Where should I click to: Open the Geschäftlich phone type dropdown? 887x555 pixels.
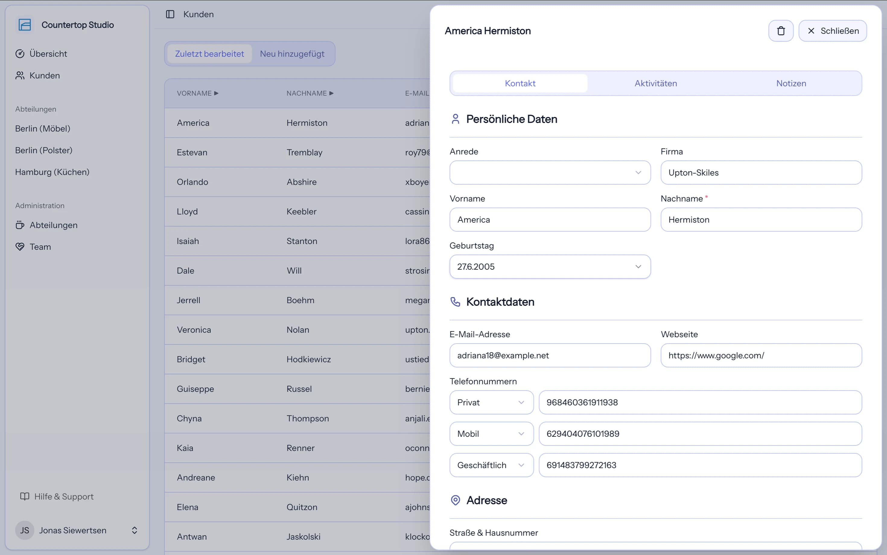(x=491, y=465)
